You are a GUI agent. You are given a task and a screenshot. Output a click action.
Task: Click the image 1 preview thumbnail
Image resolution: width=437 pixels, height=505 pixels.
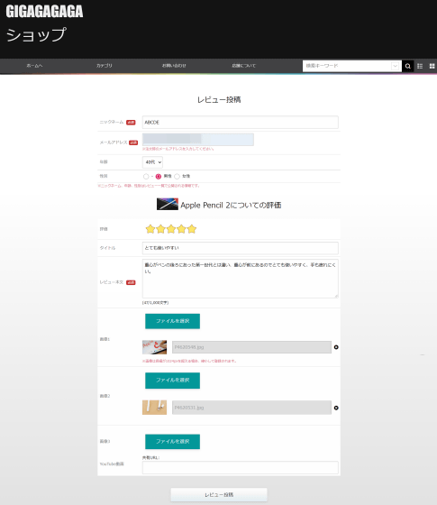154,347
